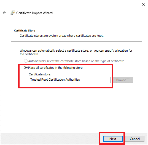Click the Certificate Import Wizard certificate icon
This screenshot has width=148, height=145.
coord(13,13)
